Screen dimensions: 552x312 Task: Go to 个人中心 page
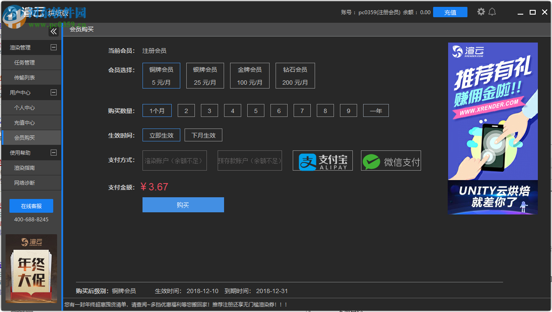31,107
